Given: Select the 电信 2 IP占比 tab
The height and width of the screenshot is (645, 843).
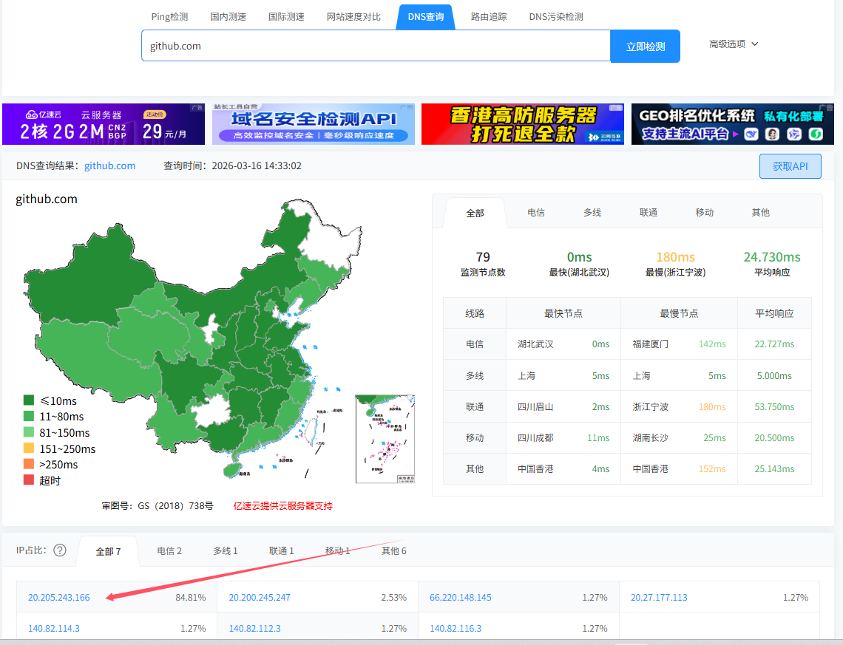Looking at the screenshot, I should 169,551.
